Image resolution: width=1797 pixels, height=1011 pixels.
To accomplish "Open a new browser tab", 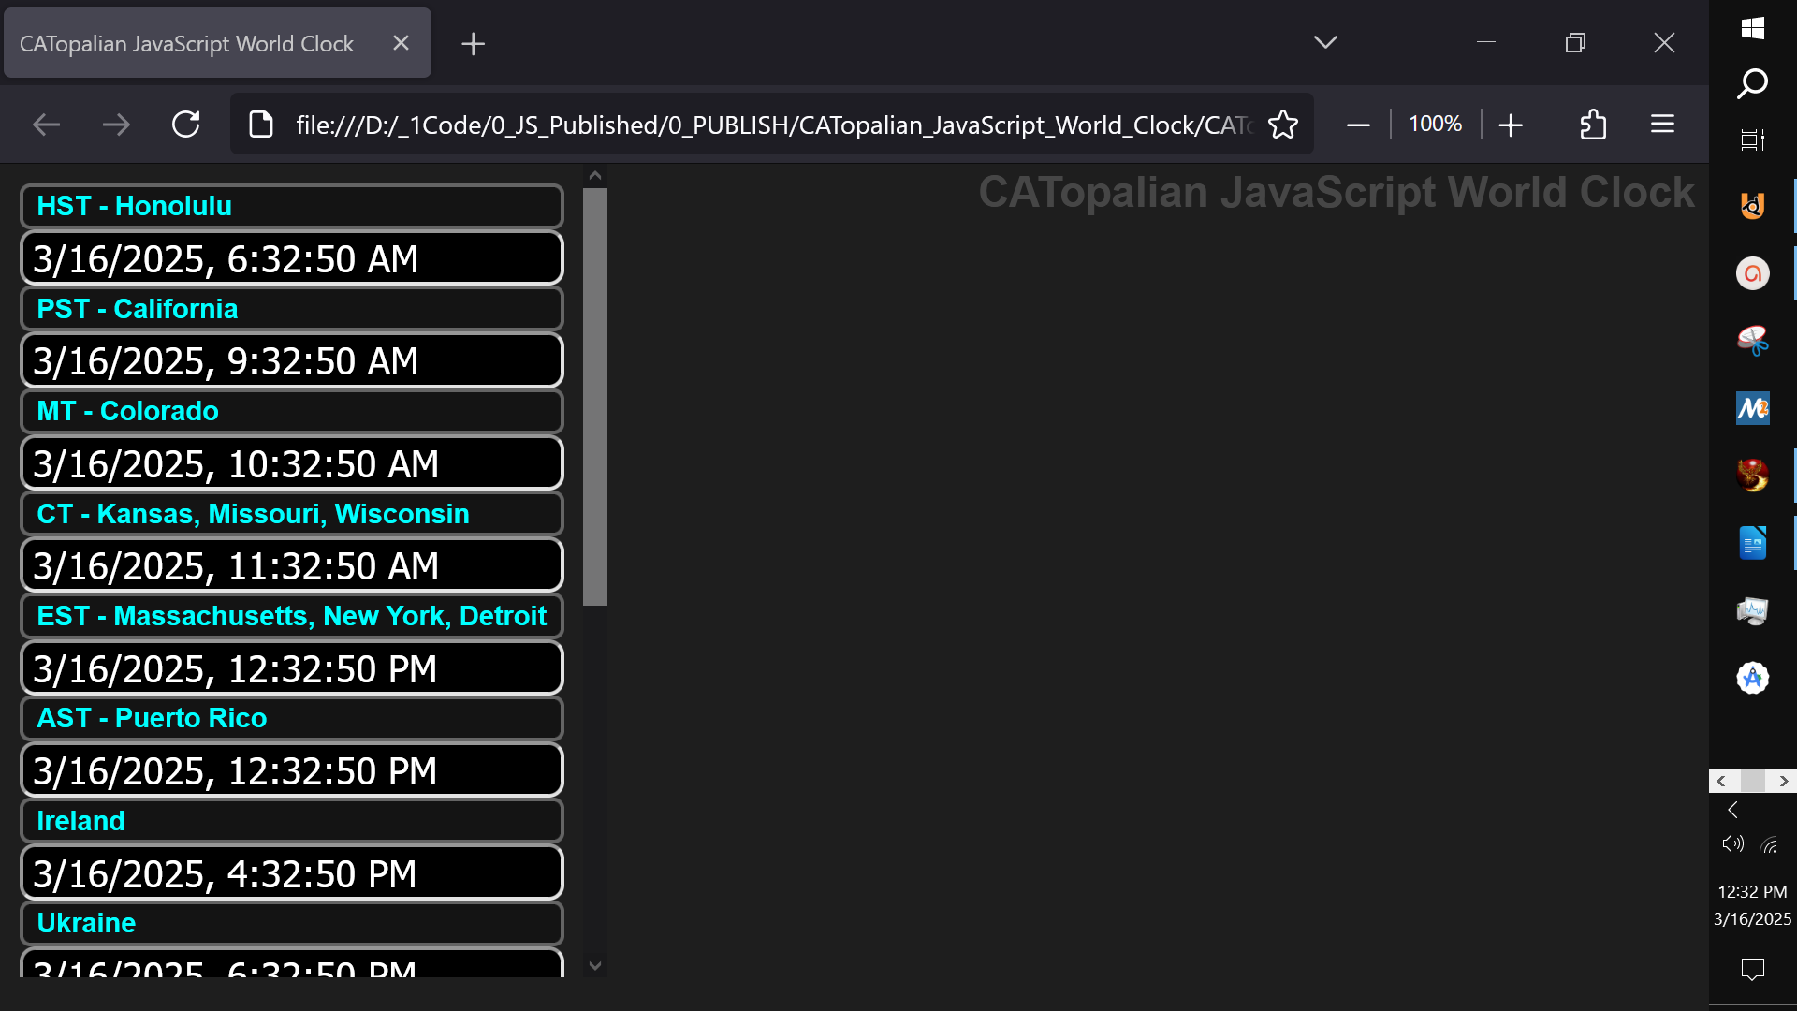I will 473,42.
